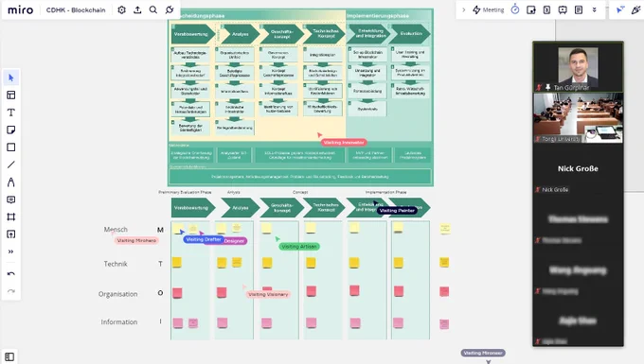Click the Implementierungsphase header
The width and height of the screenshot is (644, 364).
pos(378,15)
